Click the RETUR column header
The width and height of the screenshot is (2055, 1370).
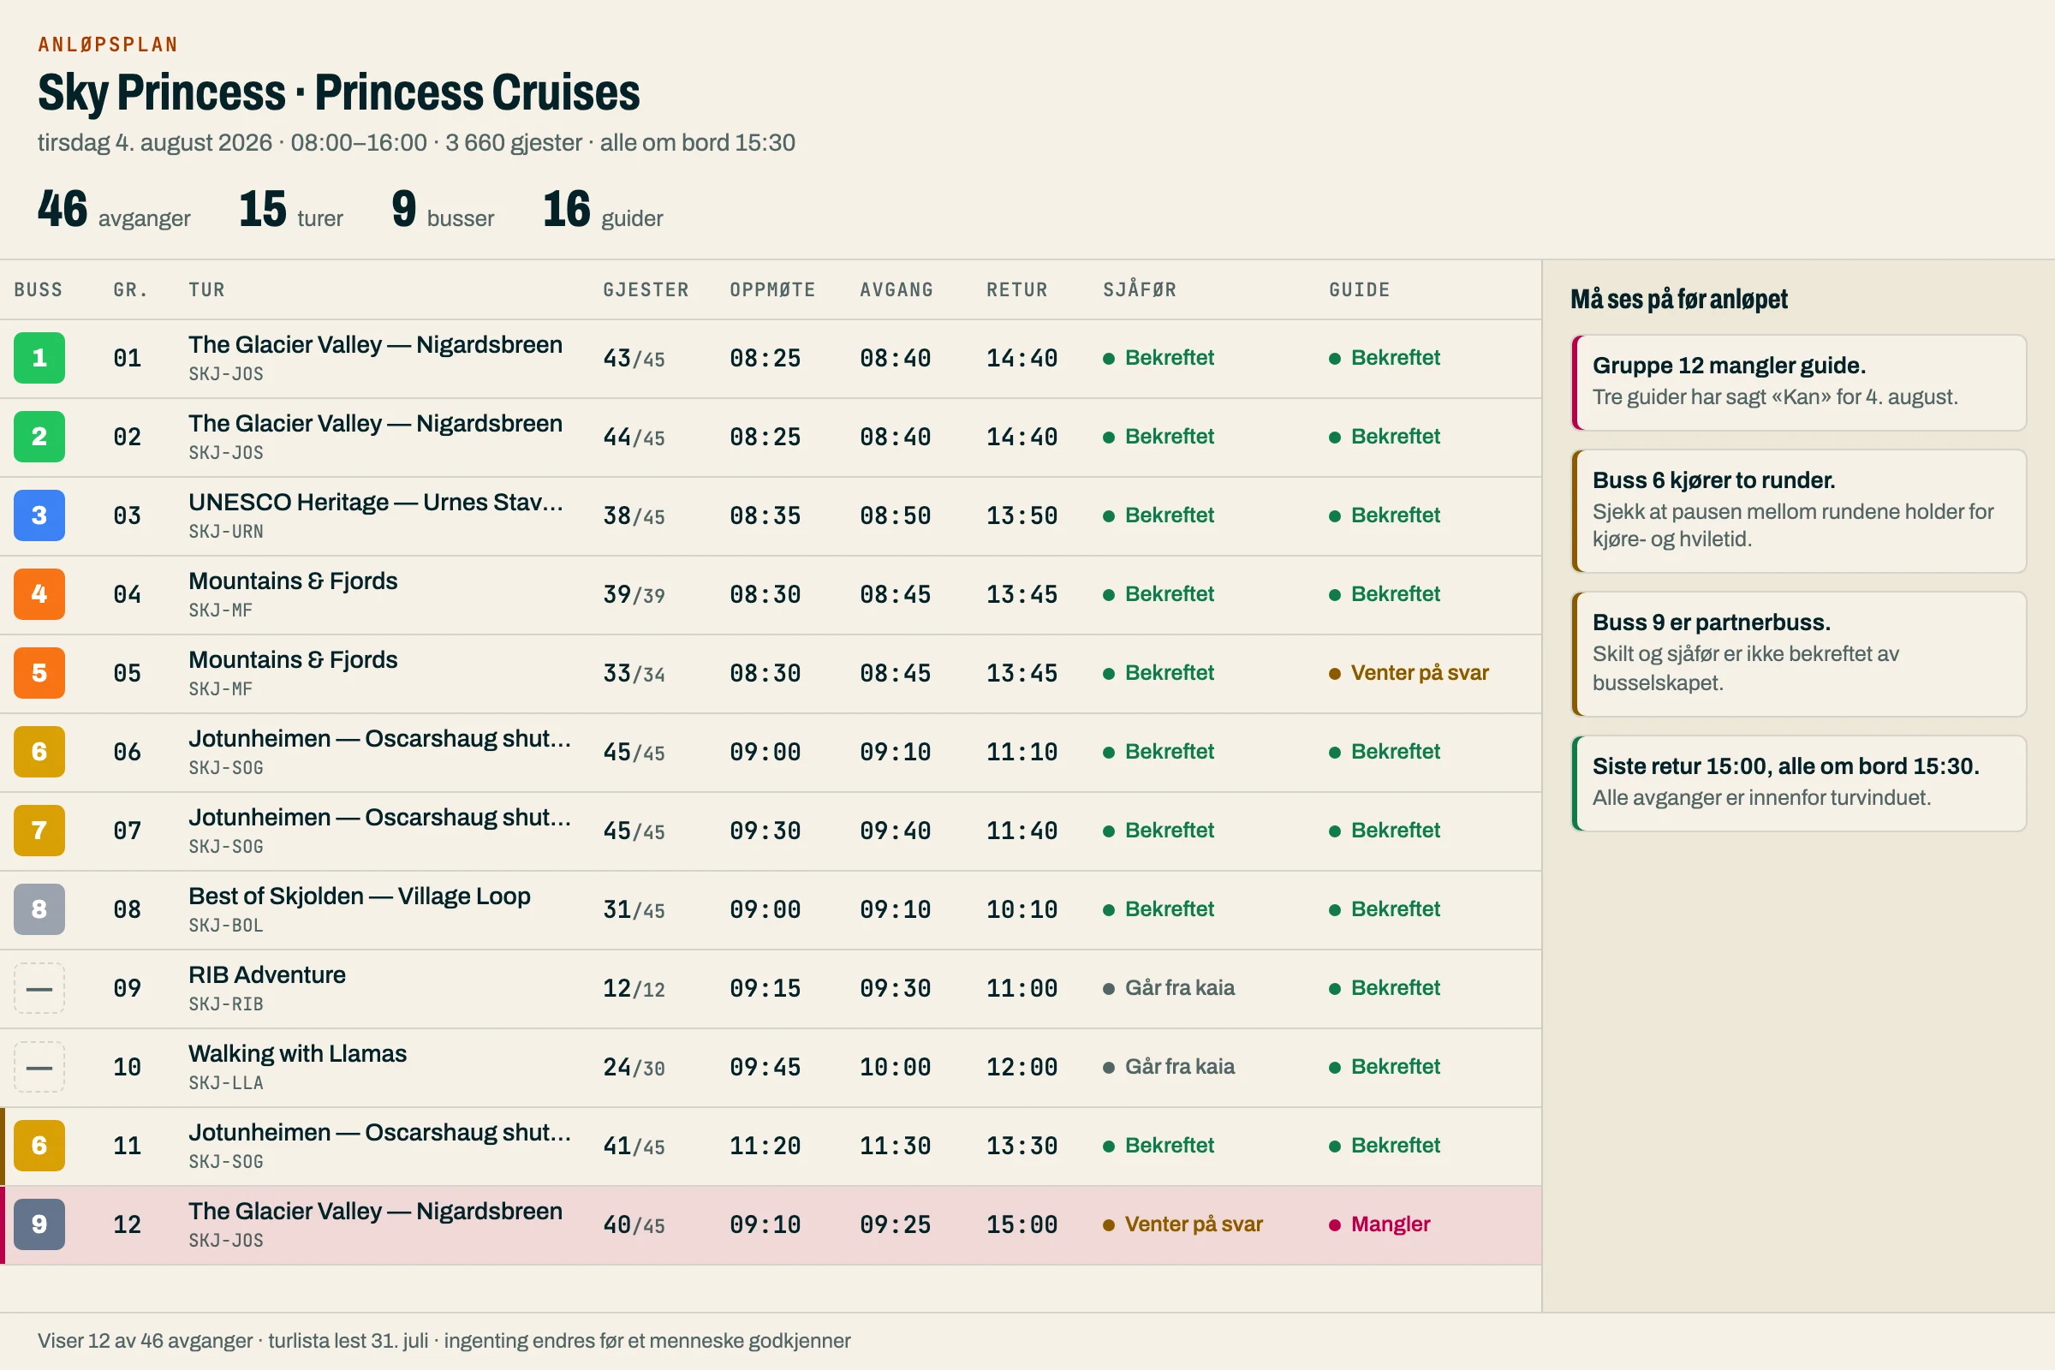point(1017,290)
